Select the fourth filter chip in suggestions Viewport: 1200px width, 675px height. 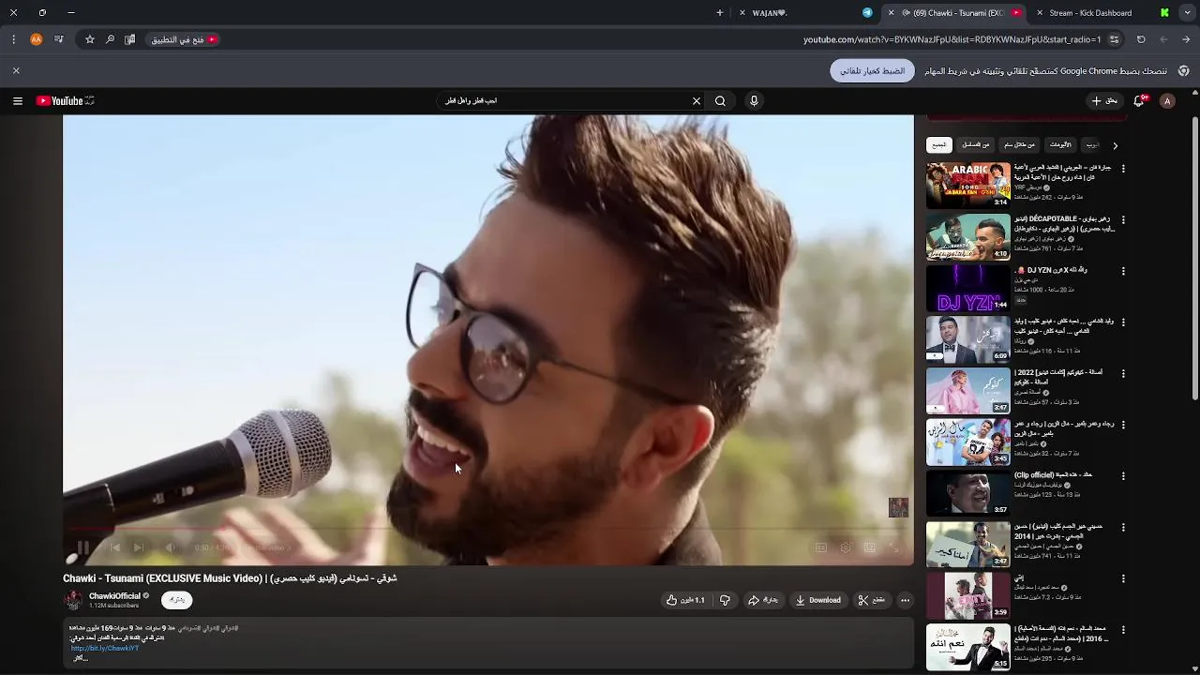[x=1060, y=145]
